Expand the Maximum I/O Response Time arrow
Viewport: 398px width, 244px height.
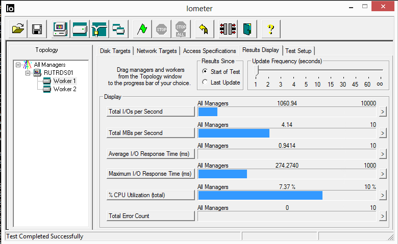point(383,174)
